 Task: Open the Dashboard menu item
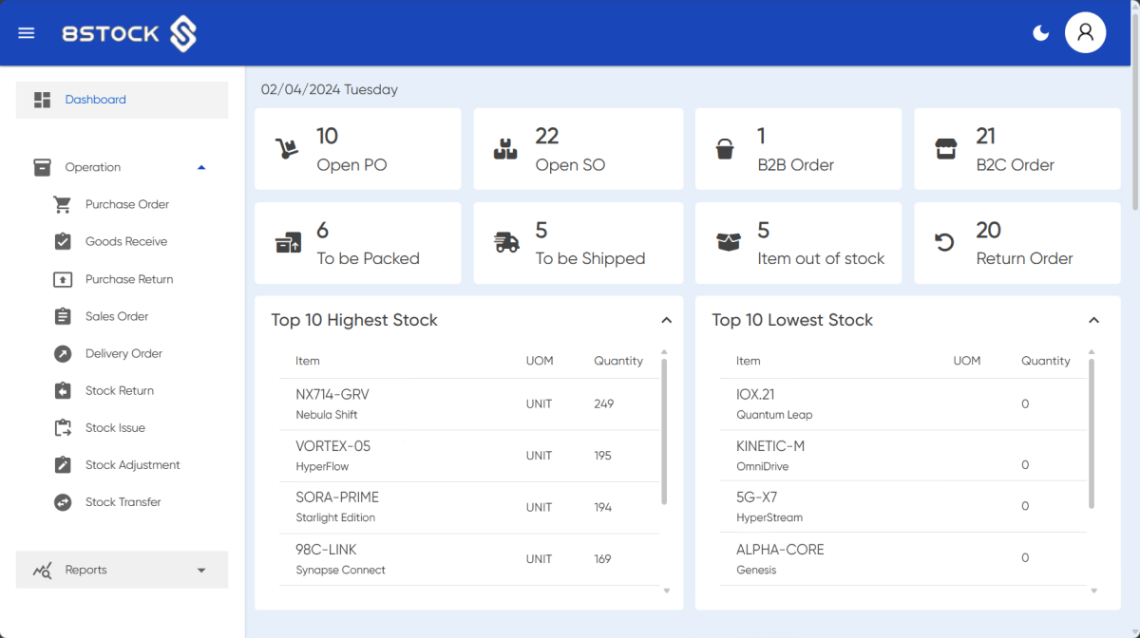95,99
